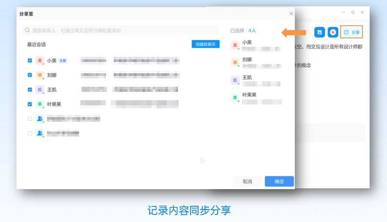Click the search contacts input field
The image size is (387, 222).
pos(121,30)
